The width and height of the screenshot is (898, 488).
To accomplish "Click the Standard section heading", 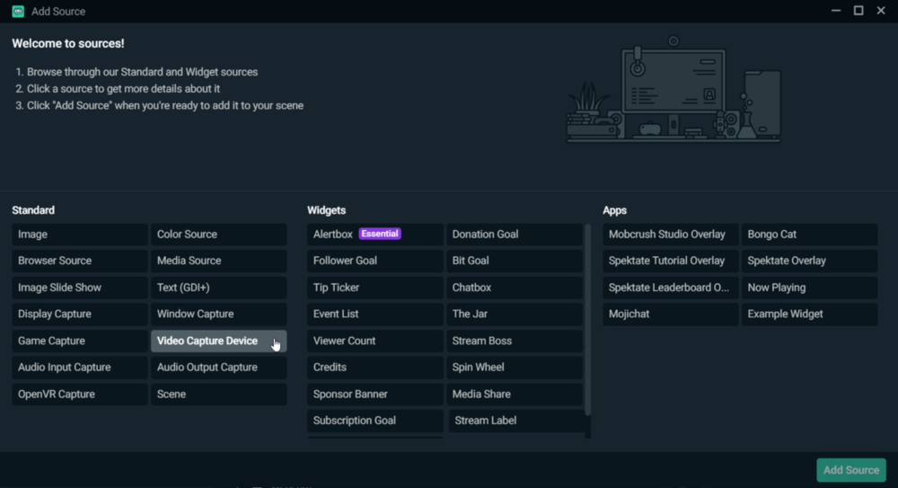I will [x=33, y=210].
